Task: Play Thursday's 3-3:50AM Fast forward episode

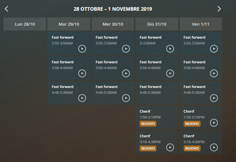Action: pyautogui.click(x=170, y=49)
